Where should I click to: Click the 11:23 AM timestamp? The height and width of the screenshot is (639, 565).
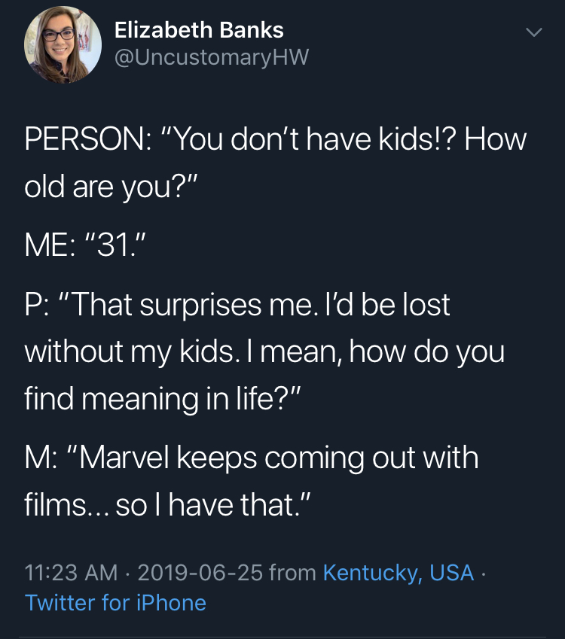tap(71, 573)
